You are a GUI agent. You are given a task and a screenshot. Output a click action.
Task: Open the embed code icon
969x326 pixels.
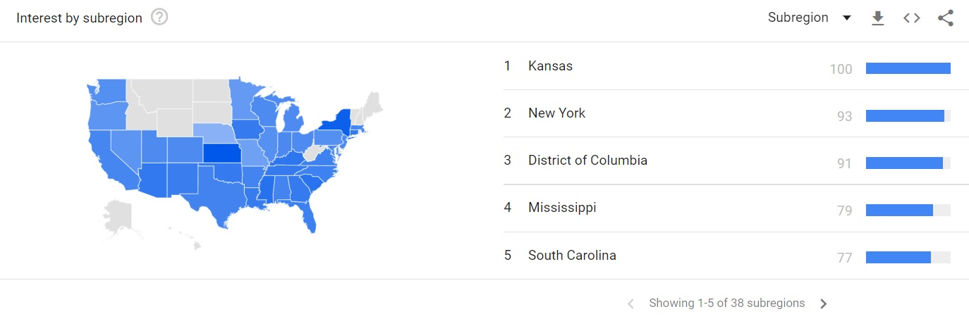[x=912, y=18]
